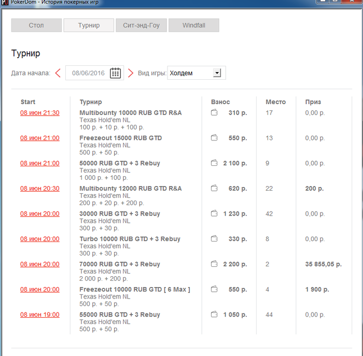Go to previous date with left arrow
The height and width of the screenshot is (356, 363).
tap(58, 73)
